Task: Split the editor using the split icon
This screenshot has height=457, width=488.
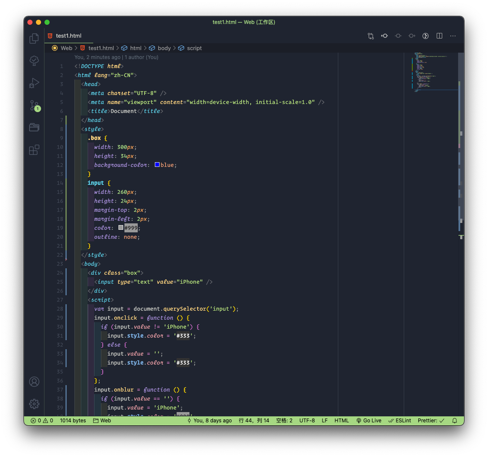Action: tap(439, 36)
